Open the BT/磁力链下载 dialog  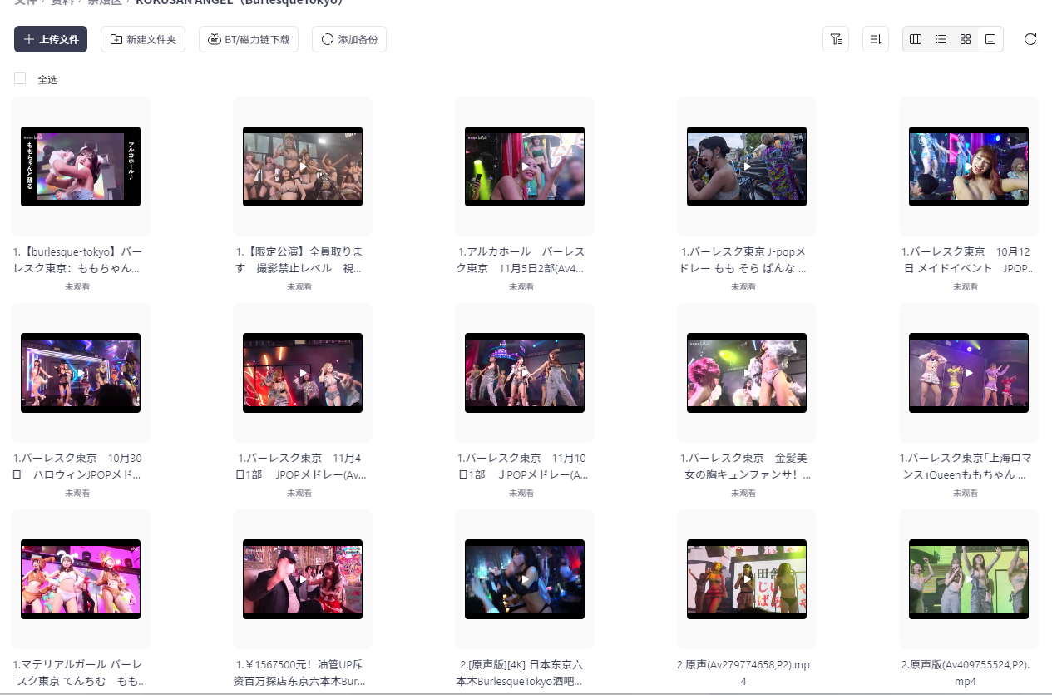click(x=248, y=38)
